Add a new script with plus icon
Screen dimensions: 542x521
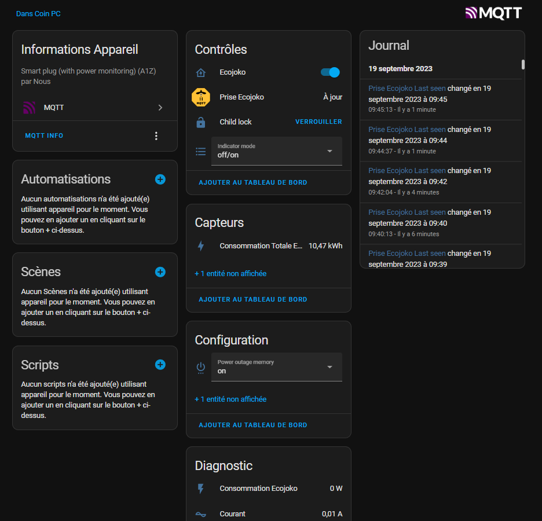coord(160,365)
